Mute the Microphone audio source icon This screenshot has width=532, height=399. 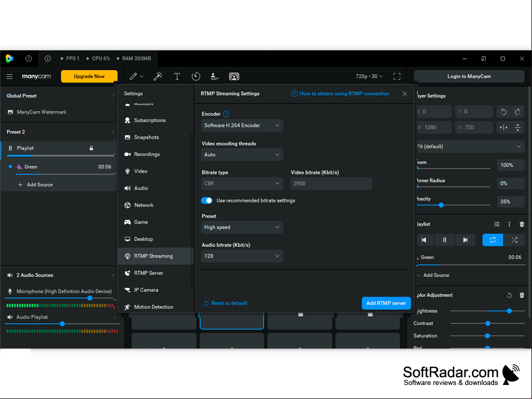click(x=10, y=292)
